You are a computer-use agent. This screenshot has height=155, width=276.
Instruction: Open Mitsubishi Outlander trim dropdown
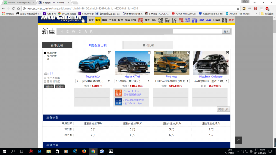click(211, 81)
